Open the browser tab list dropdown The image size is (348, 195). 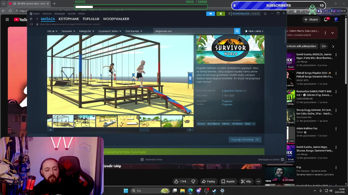(x=4, y=4)
